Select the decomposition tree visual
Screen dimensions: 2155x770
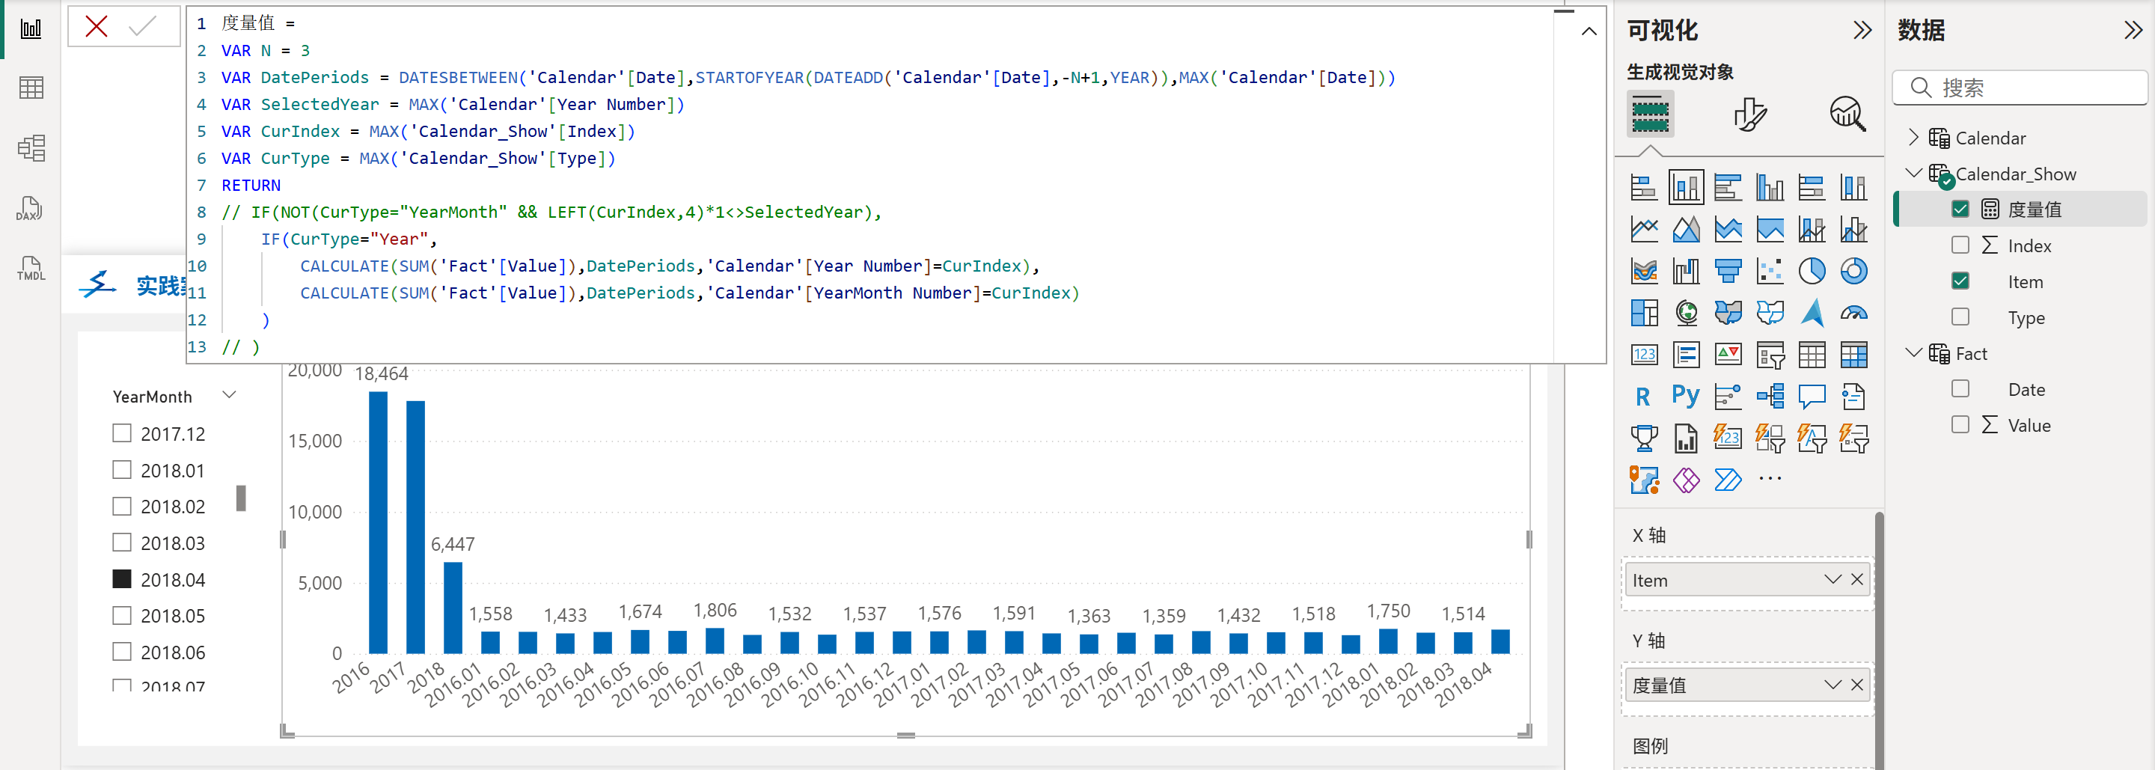pyautogui.click(x=1770, y=397)
